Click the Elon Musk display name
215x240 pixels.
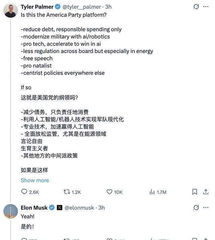[x=34, y=207]
